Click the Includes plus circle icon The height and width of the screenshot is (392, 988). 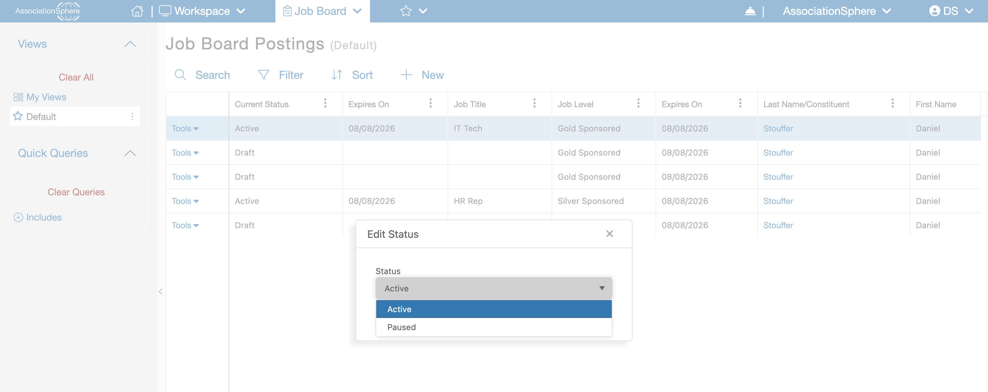[x=18, y=217]
